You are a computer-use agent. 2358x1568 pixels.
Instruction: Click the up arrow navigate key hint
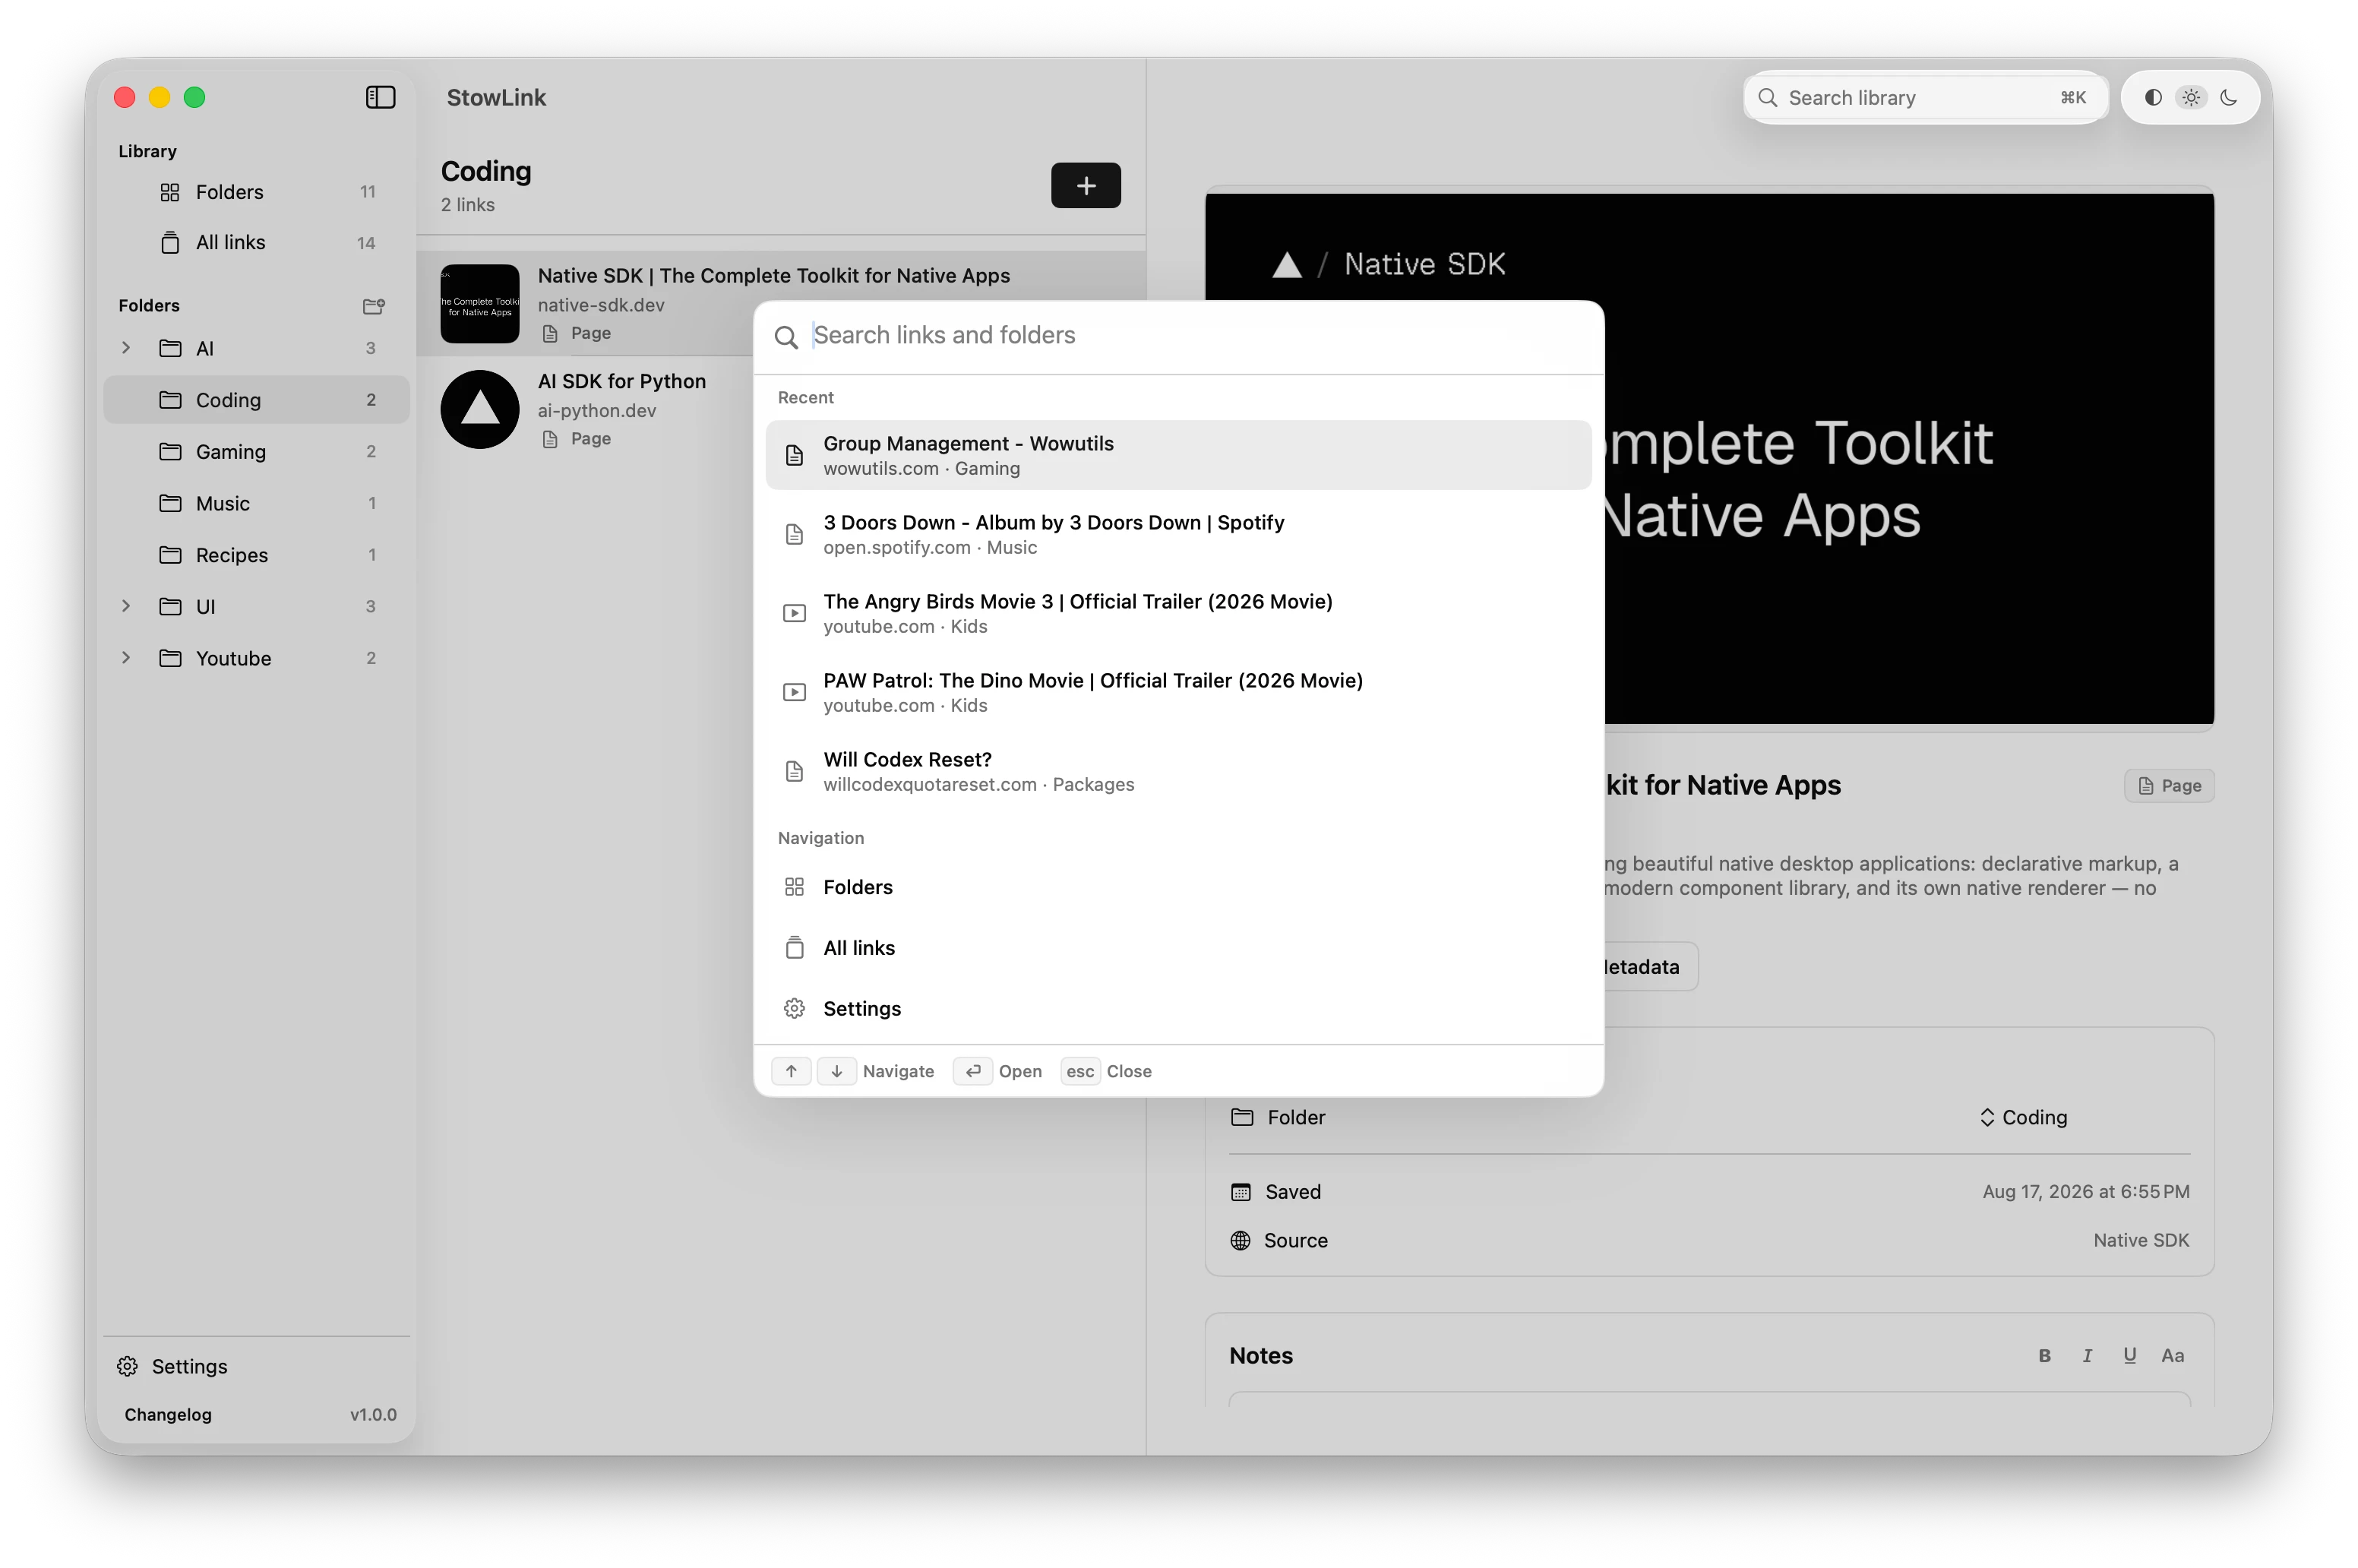pos(791,1071)
